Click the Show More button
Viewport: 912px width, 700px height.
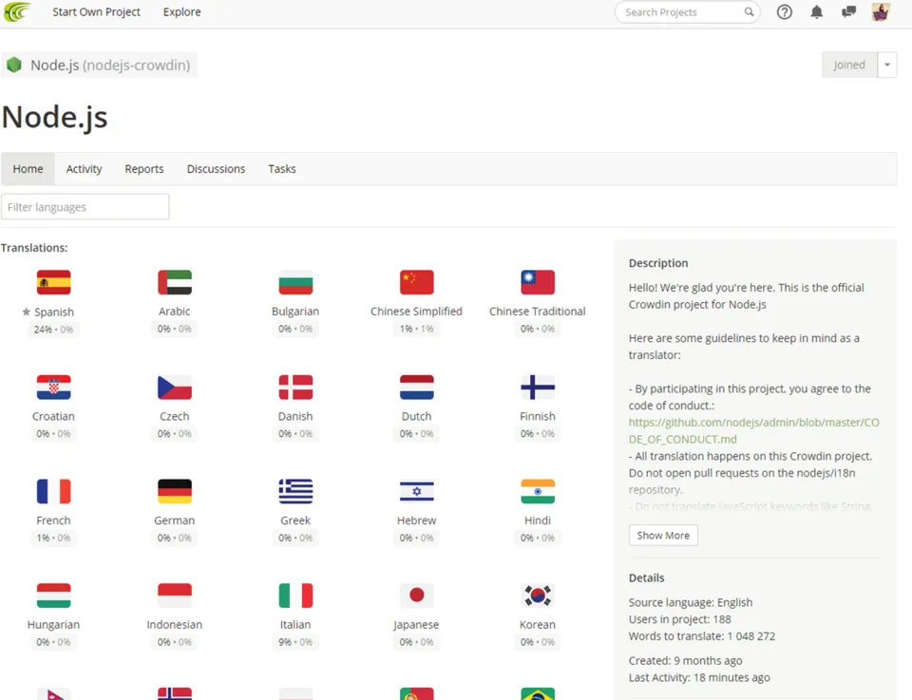coord(663,536)
